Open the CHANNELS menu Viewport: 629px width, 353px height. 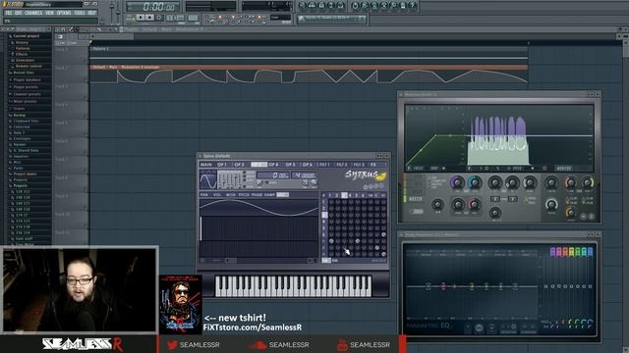coord(33,13)
